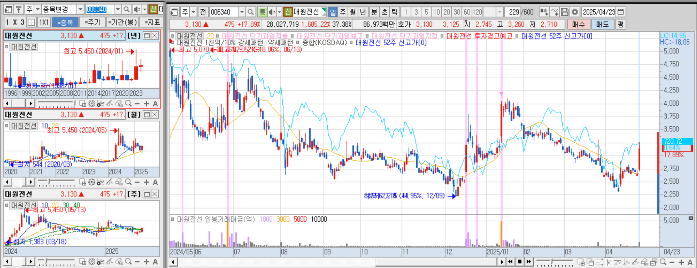The width and height of the screenshot is (697, 268).
Task: Select the 분 minute period button
Action: (374, 12)
